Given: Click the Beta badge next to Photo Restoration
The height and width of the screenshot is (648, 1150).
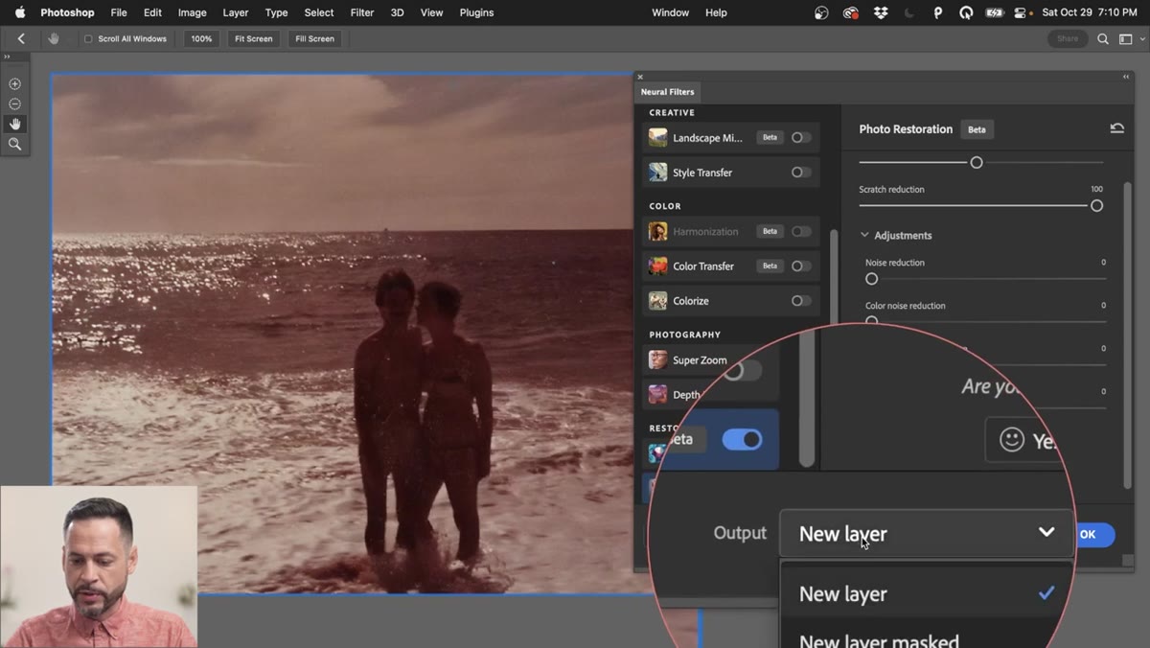Looking at the screenshot, I should (x=977, y=129).
